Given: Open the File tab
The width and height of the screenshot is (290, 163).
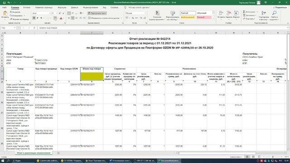Looking at the screenshot, I should point(5,8).
